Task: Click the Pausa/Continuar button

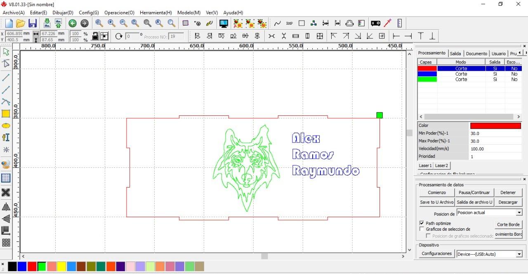Action: click(x=474, y=192)
